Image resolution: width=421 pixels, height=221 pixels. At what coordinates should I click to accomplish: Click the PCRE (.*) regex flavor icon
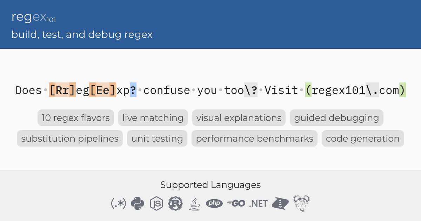pyautogui.click(x=118, y=203)
